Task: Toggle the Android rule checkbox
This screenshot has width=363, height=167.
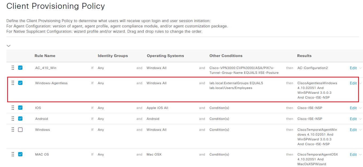Action: pos(20,119)
